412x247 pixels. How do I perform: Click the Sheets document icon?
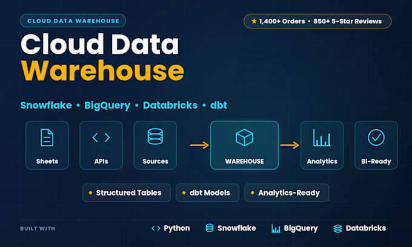pos(47,137)
